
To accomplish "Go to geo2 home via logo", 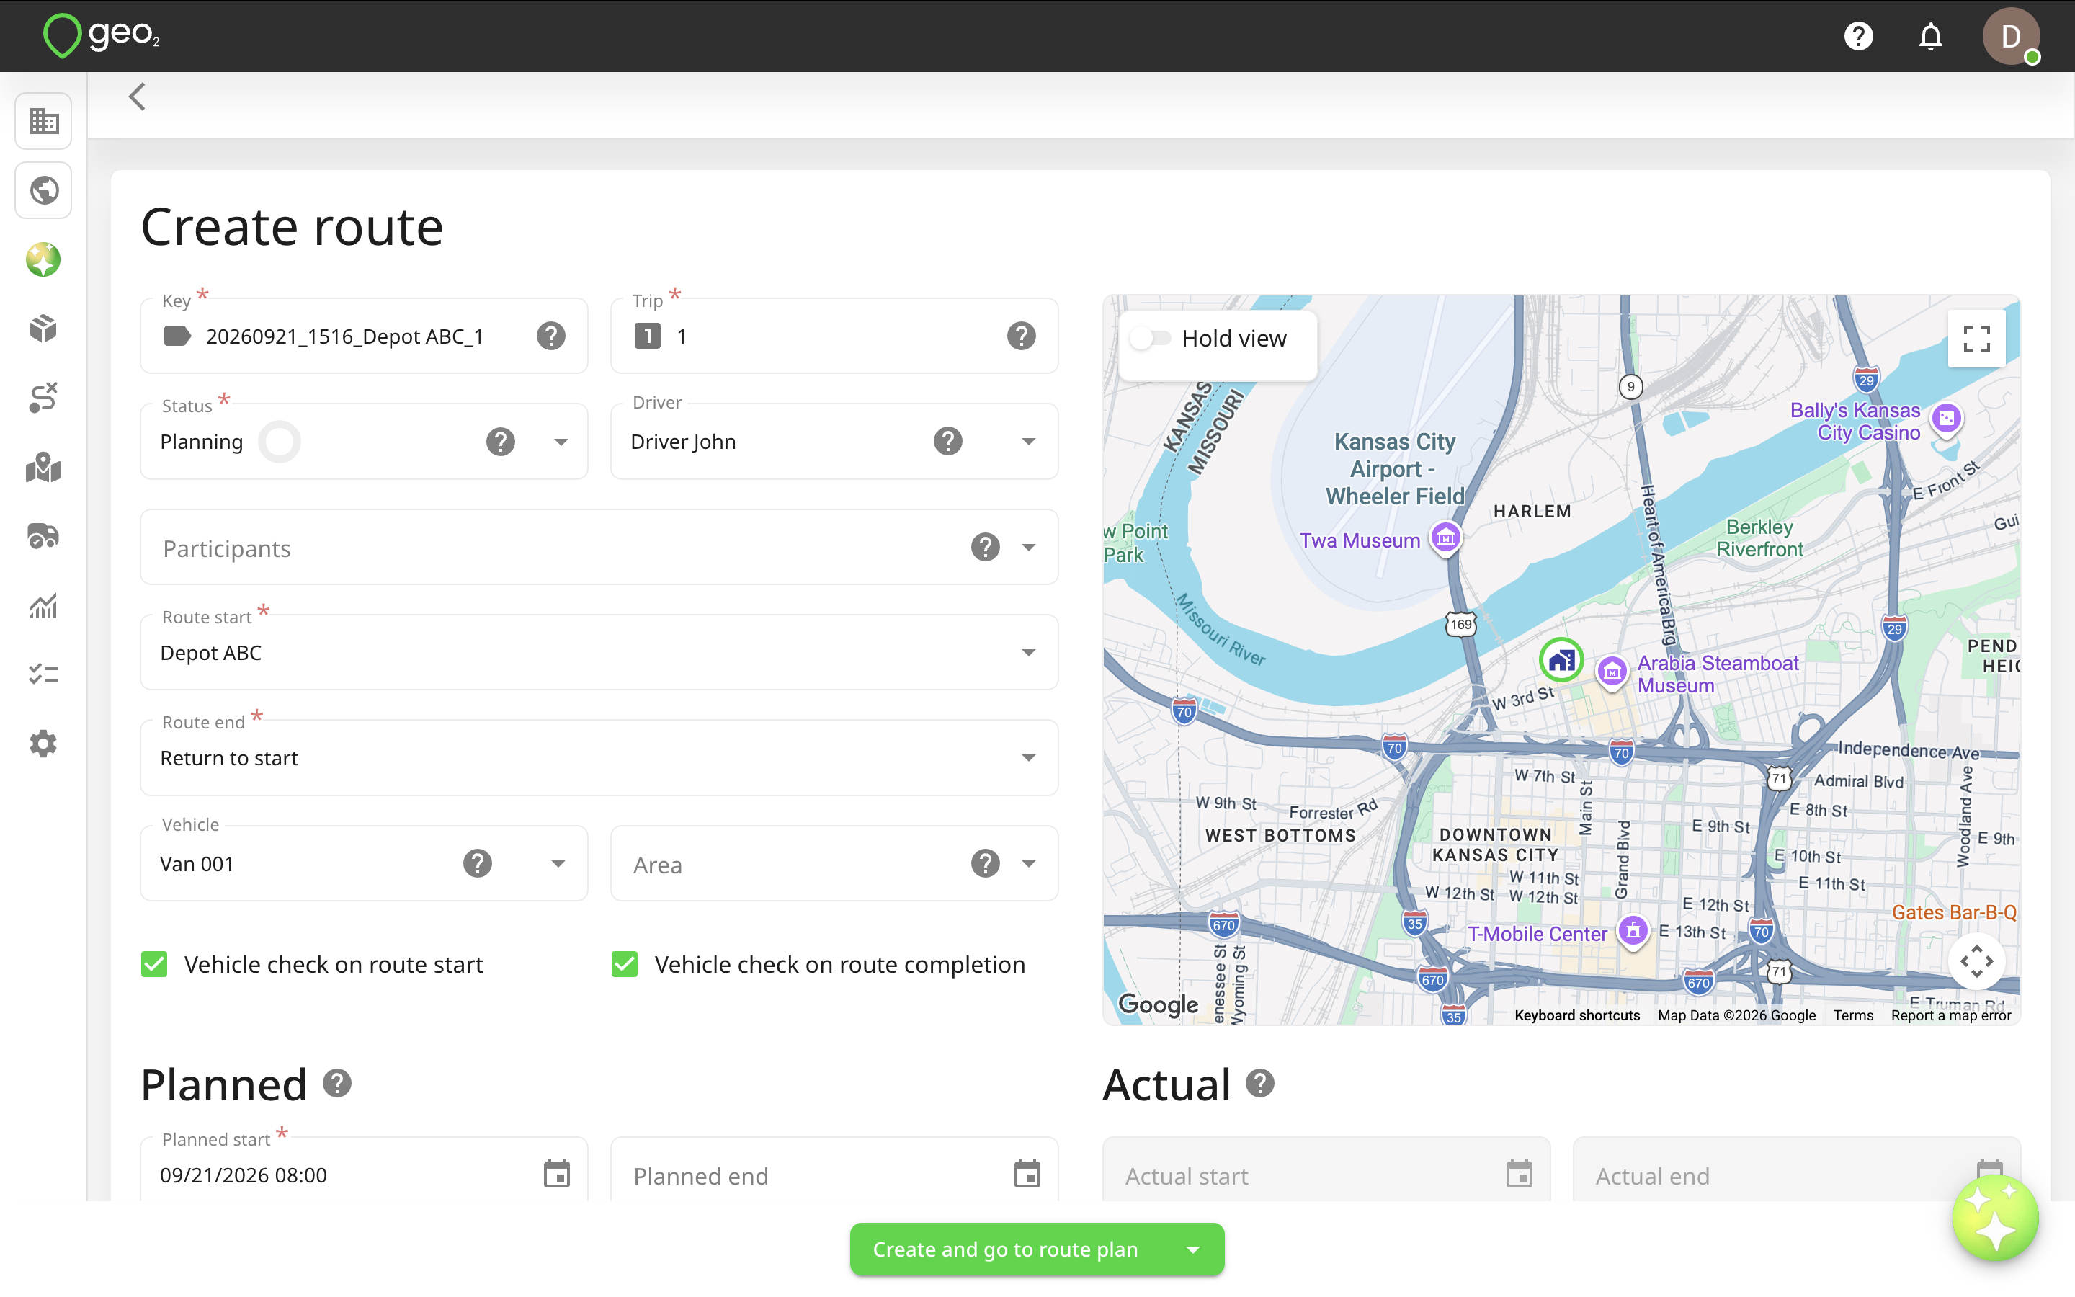I will point(101,36).
